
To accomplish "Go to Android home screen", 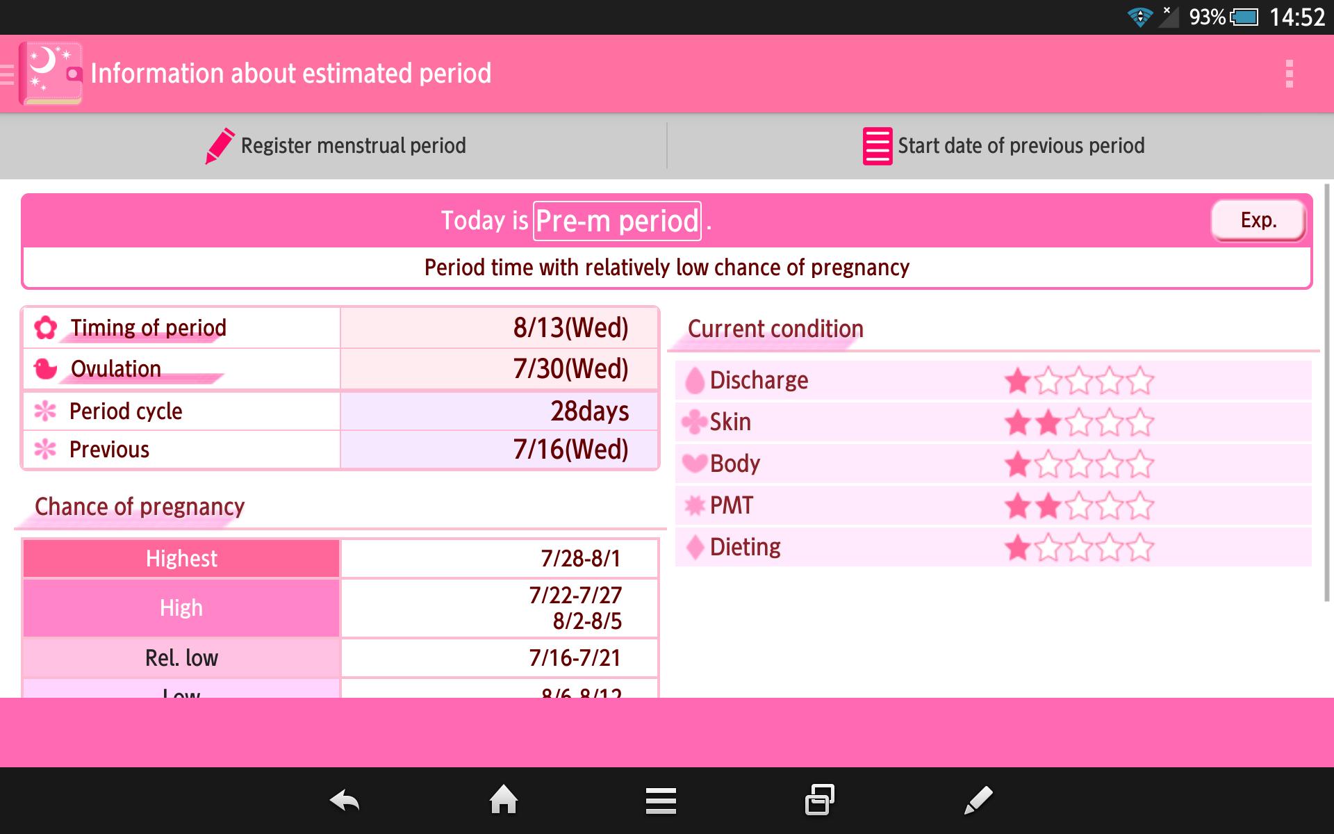I will point(503,800).
